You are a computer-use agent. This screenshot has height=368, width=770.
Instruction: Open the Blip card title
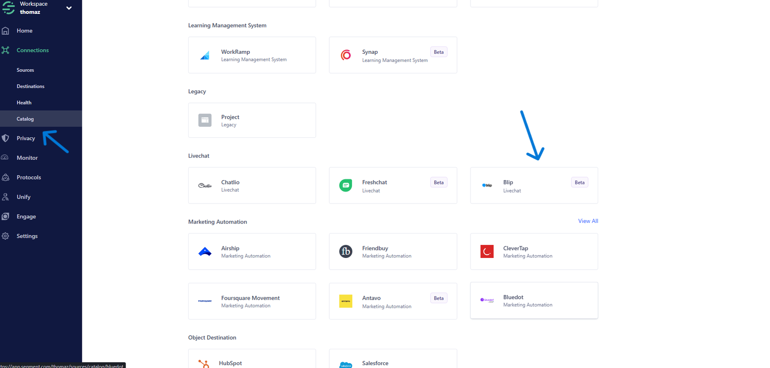tap(508, 183)
